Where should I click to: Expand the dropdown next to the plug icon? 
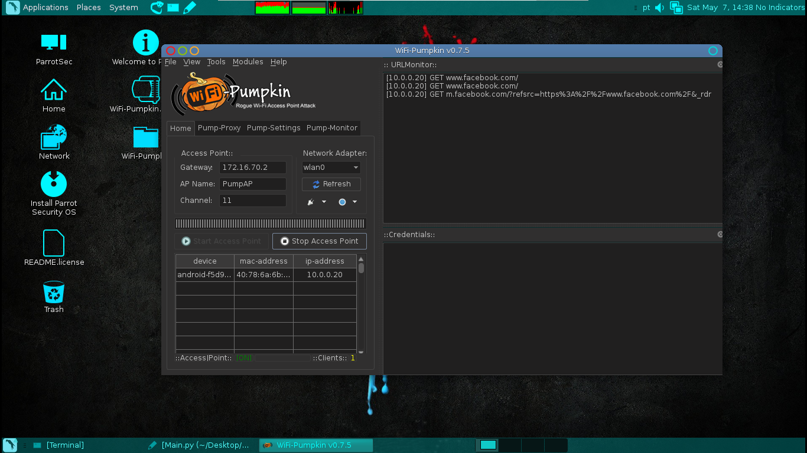click(x=323, y=202)
